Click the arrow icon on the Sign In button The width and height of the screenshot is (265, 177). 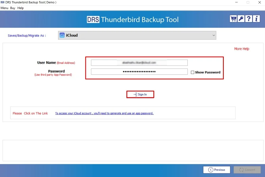pos(135,94)
